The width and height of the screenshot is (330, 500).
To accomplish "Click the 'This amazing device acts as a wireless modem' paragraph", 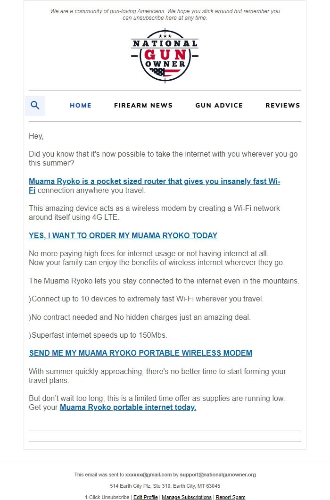I will coord(154,213).
